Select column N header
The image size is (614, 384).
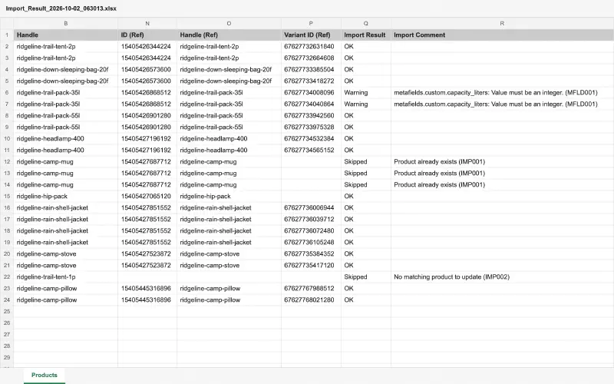[x=147, y=24]
